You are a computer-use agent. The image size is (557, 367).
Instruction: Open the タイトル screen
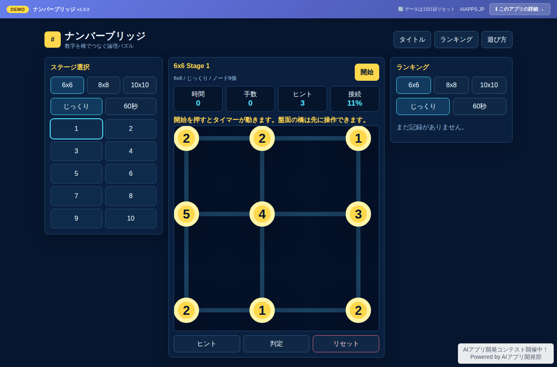pos(412,40)
